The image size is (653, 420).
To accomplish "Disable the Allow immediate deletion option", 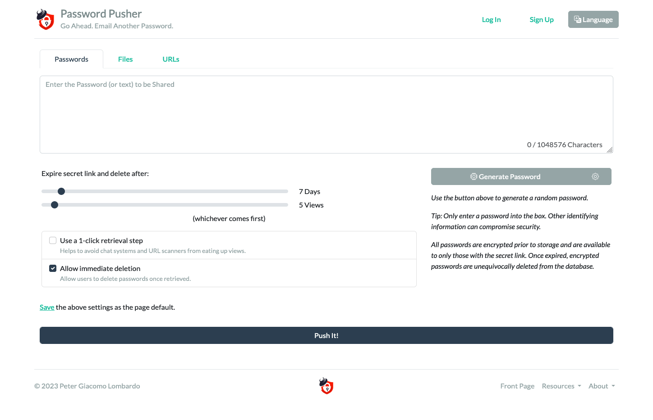I will pos(53,268).
